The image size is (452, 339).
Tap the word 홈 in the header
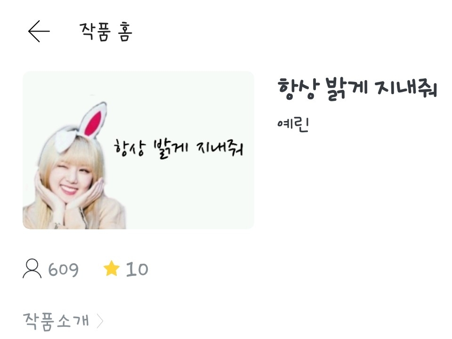point(125,32)
